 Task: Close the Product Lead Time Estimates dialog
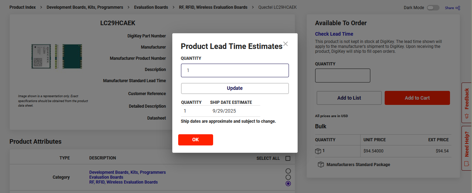[285, 44]
